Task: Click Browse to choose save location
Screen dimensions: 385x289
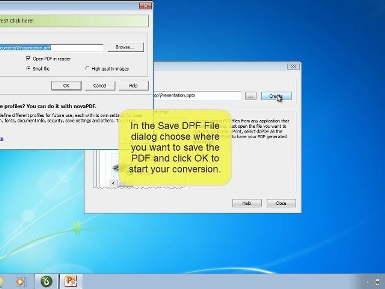Action: click(125, 47)
